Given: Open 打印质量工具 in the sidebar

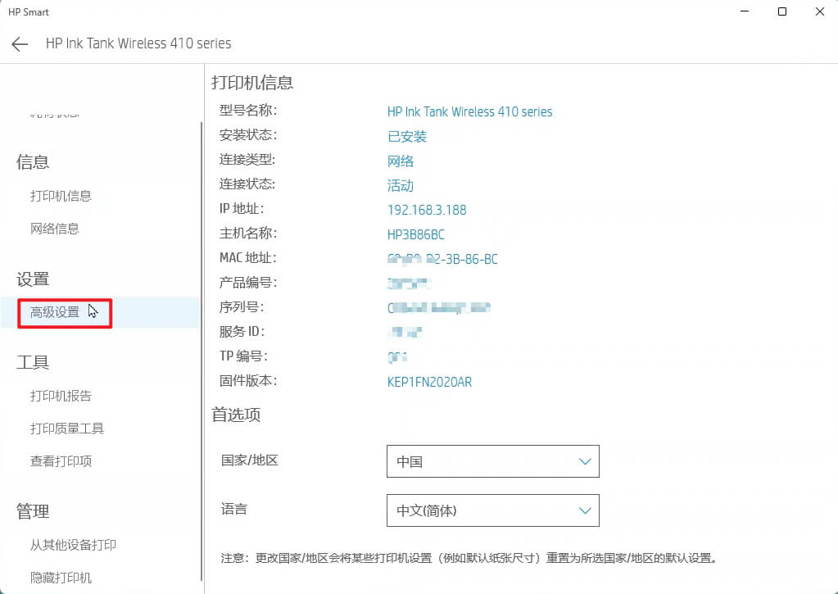Looking at the screenshot, I should pos(67,428).
